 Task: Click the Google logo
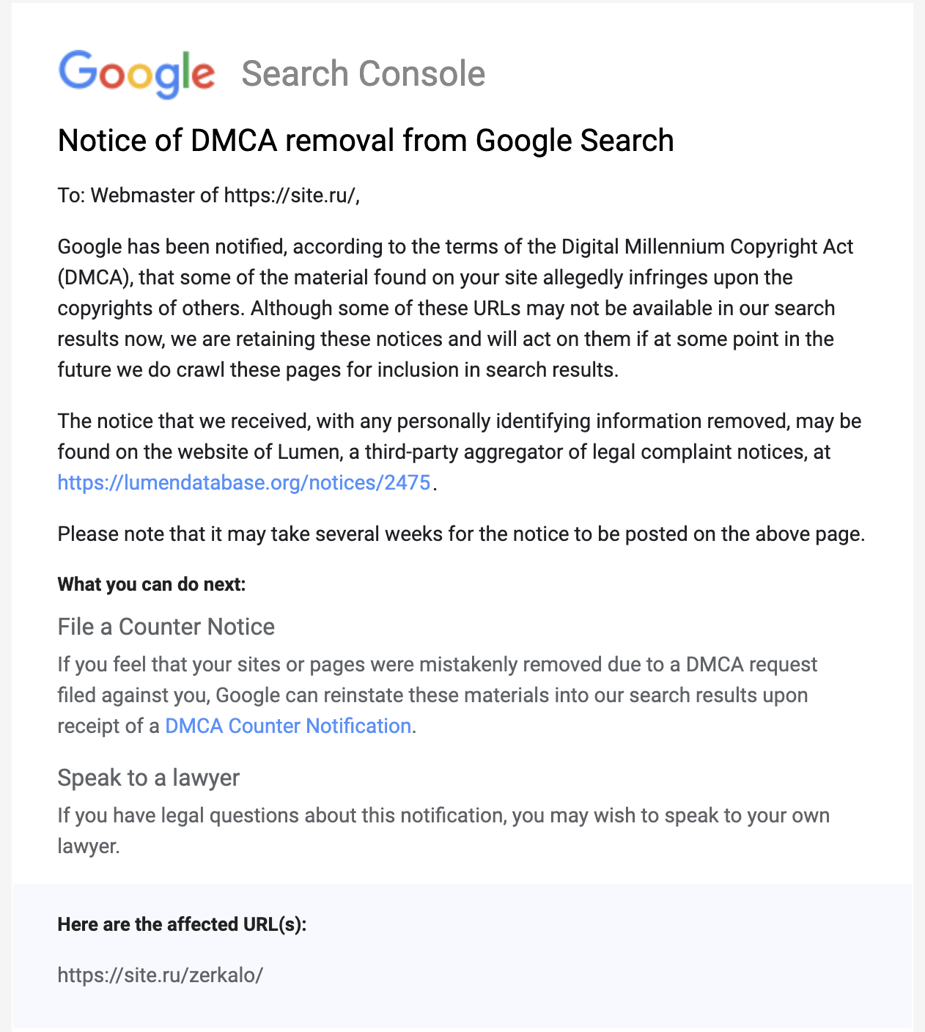click(x=136, y=73)
